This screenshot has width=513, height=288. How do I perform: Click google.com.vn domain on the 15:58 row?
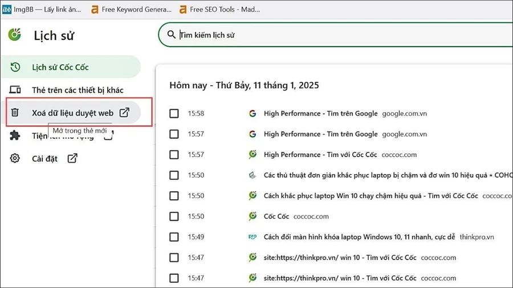tap(404, 113)
